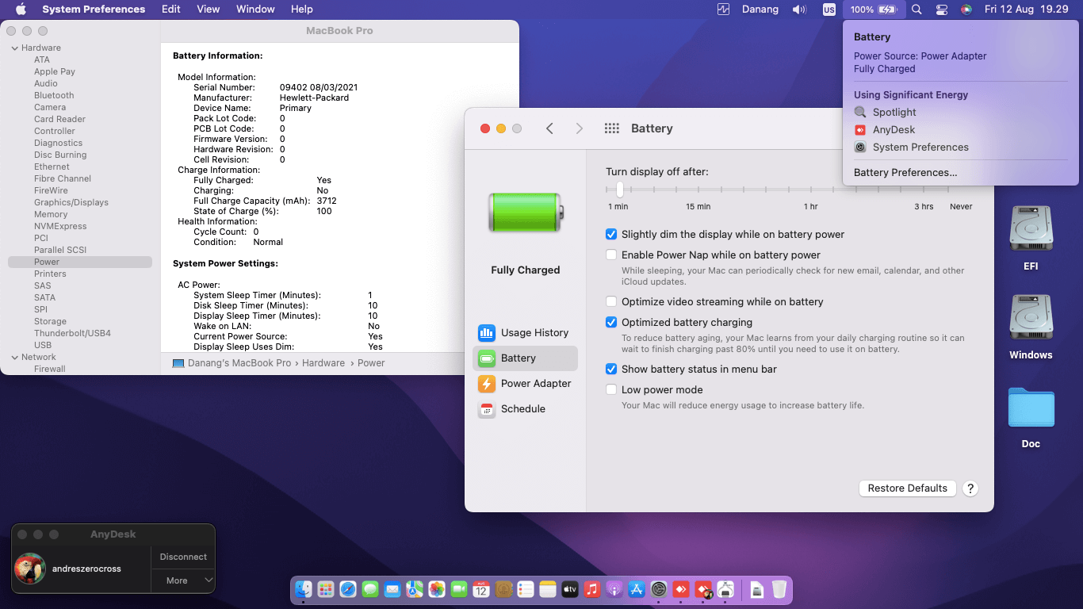The width and height of the screenshot is (1083, 609).
Task: Click the help question mark button
Action: click(970, 488)
